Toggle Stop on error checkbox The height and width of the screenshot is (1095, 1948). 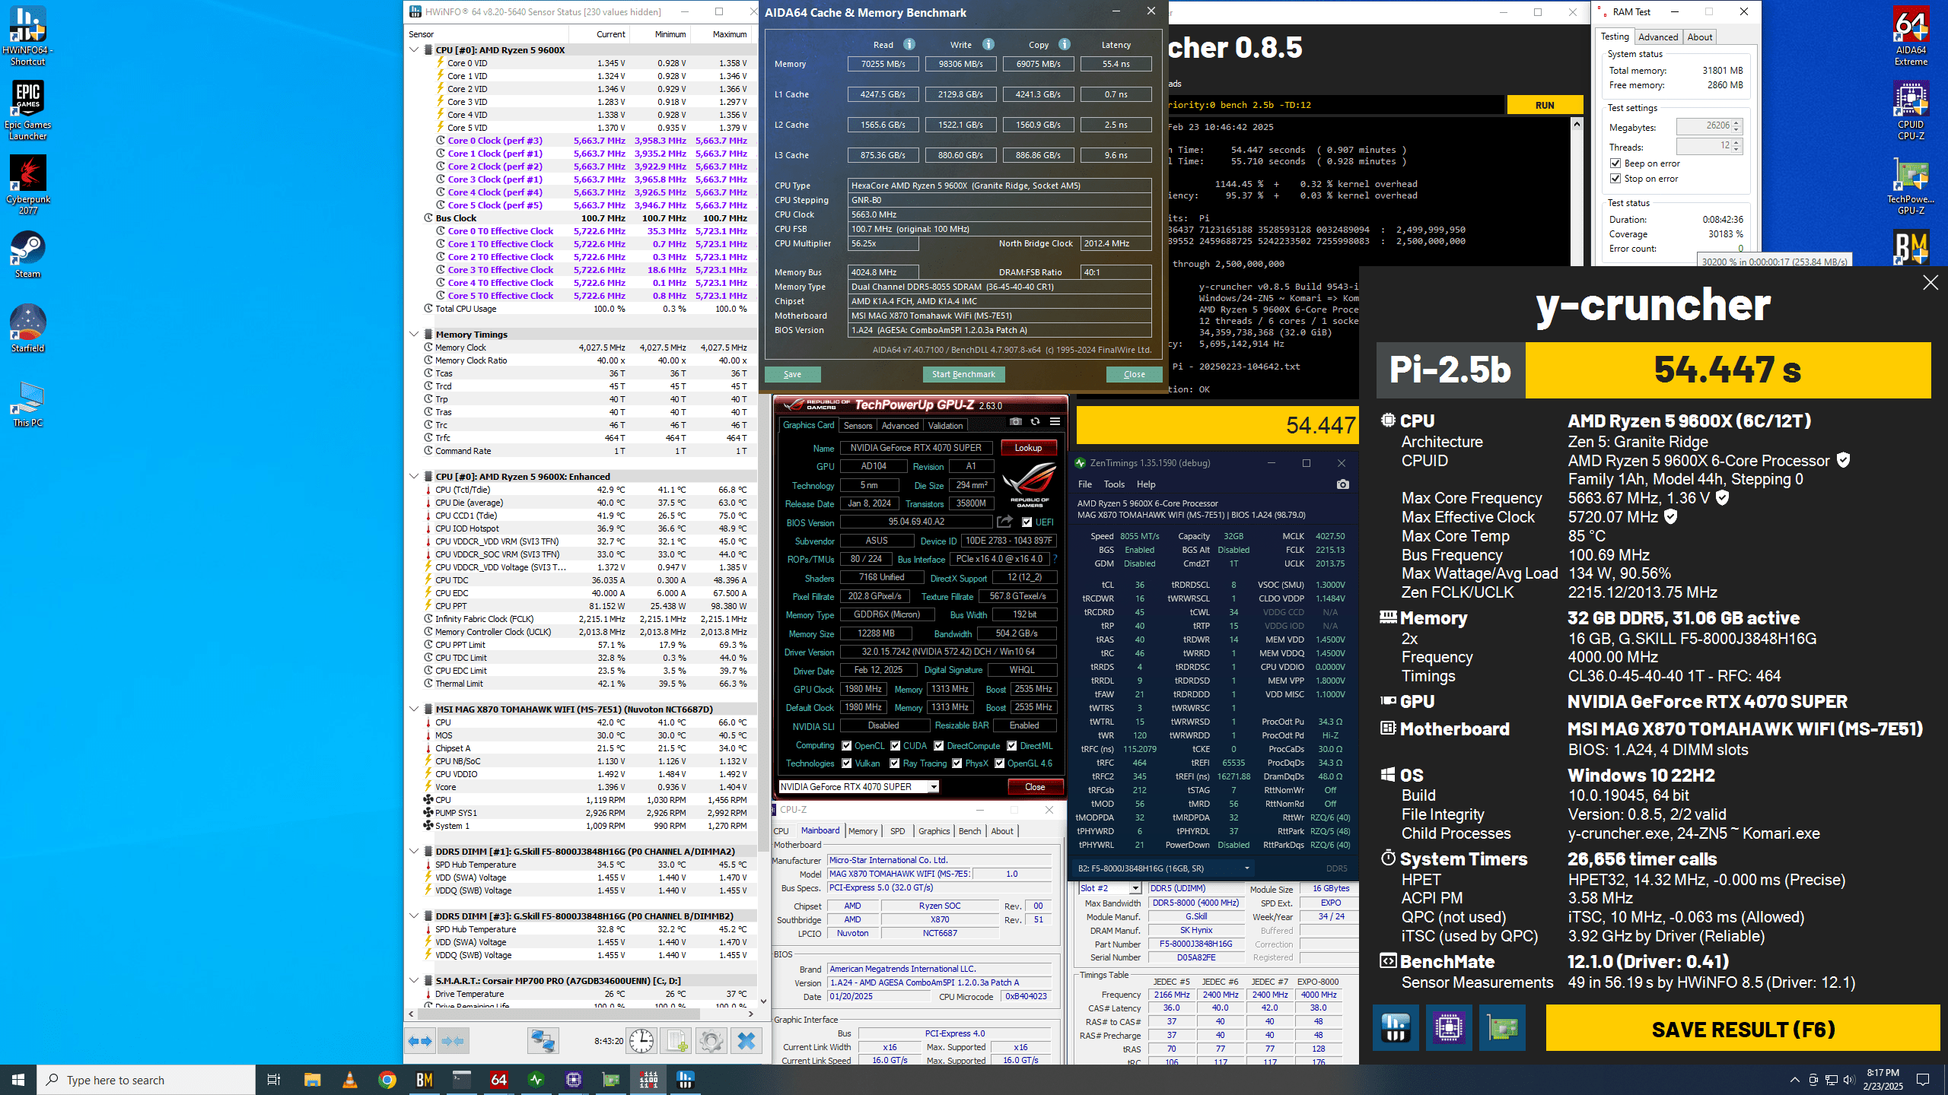[1615, 179]
